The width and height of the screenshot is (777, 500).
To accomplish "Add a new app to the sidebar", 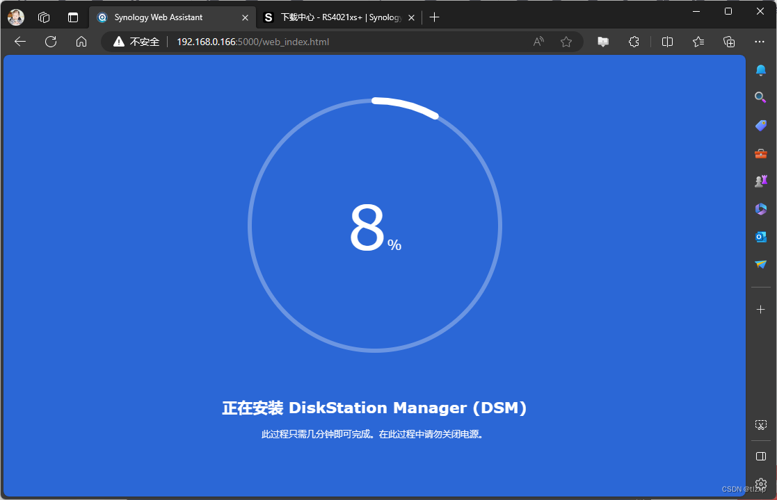I will (x=760, y=310).
